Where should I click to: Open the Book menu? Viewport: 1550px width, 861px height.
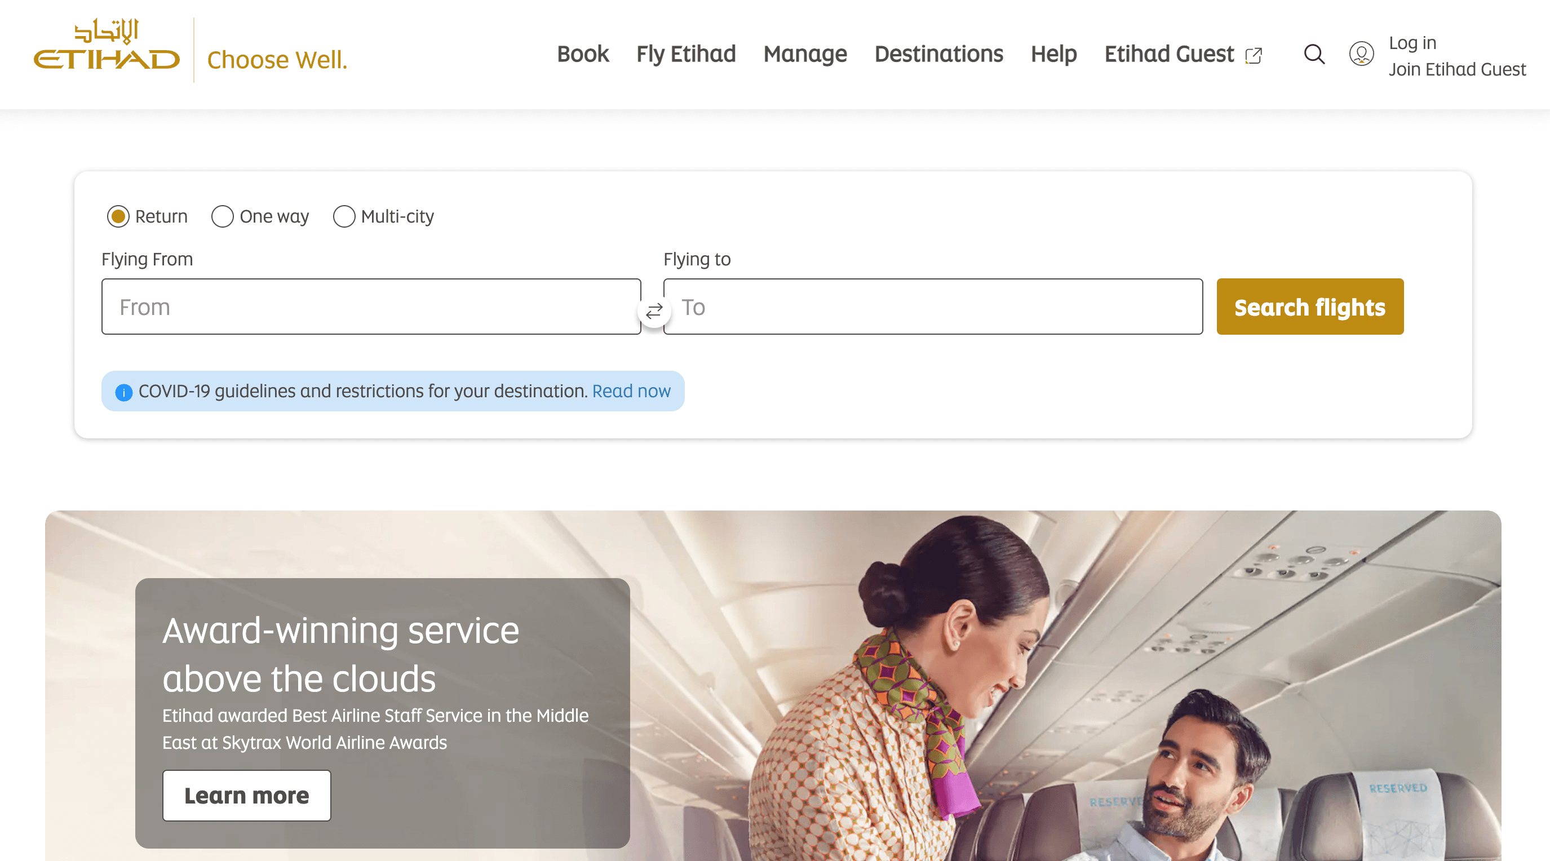coord(582,54)
